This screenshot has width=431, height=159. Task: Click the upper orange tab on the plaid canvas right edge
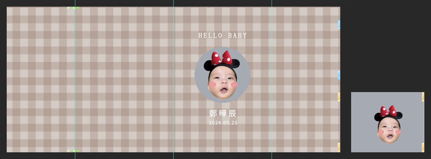pyautogui.click(x=339, y=97)
